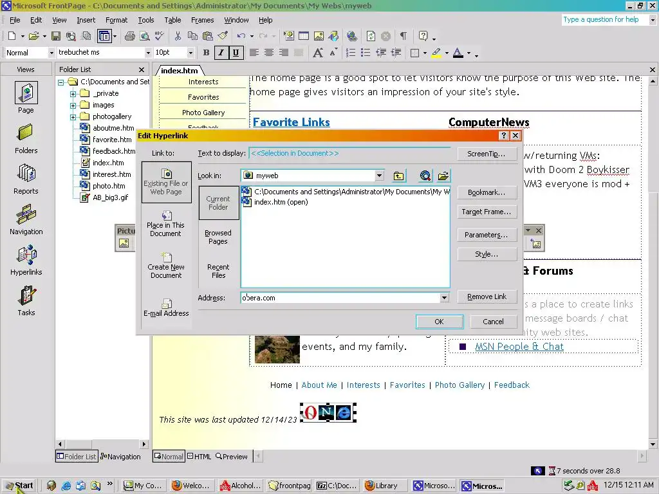Click the Copy toolbar icon
The height and width of the screenshot is (494, 659).
pos(192,36)
